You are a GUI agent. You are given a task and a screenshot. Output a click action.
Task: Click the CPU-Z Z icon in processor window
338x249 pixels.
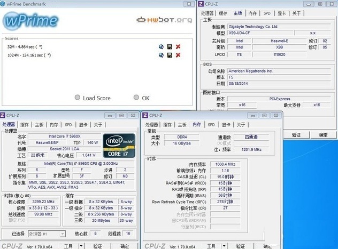(2, 115)
